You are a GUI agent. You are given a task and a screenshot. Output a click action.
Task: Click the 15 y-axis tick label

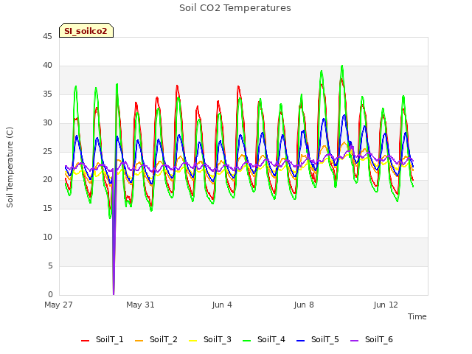pyautogui.click(x=47, y=208)
